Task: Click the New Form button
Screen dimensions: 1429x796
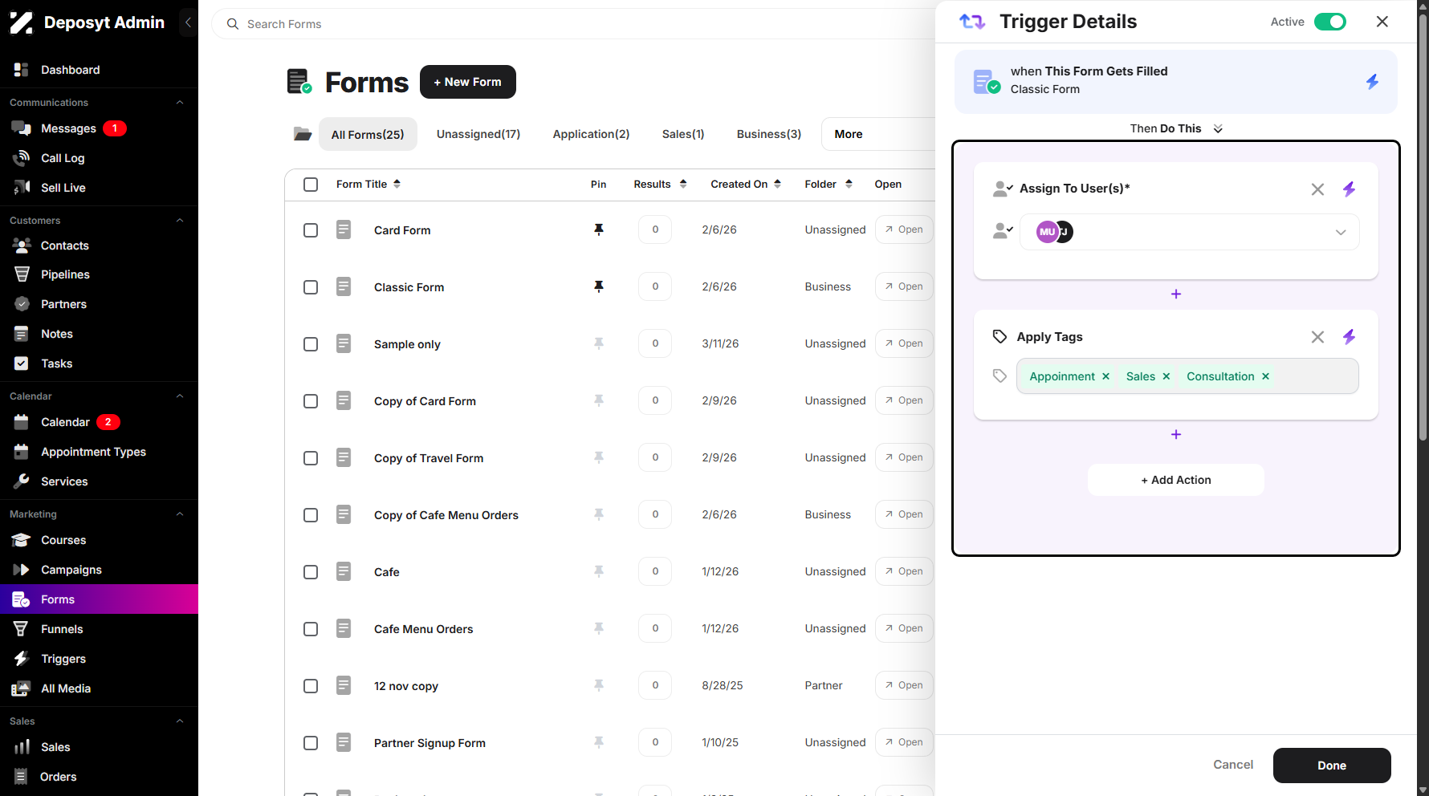Action: (468, 82)
